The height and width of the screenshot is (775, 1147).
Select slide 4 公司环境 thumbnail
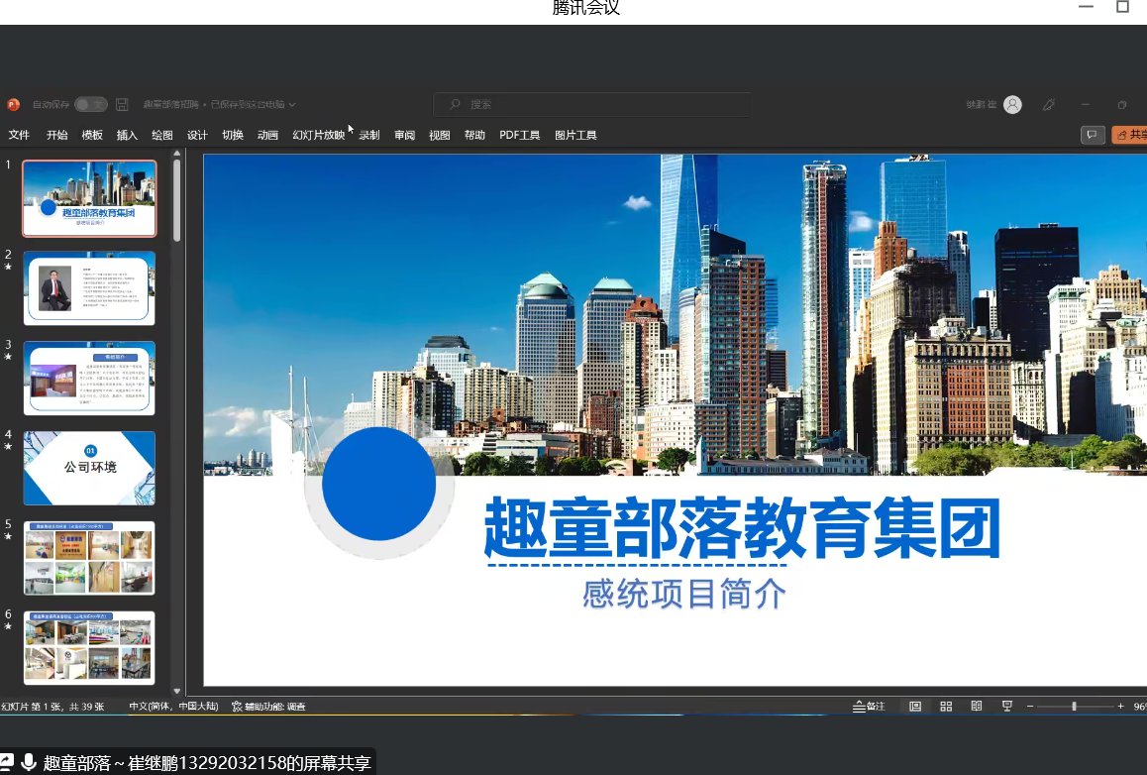coord(89,468)
